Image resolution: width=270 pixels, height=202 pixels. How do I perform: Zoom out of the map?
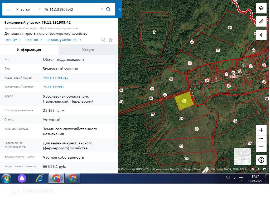coord(261,147)
